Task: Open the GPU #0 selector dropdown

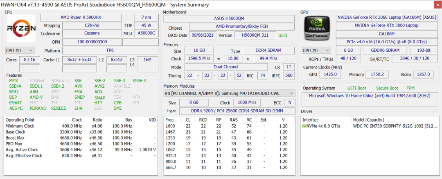Action: [316, 51]
